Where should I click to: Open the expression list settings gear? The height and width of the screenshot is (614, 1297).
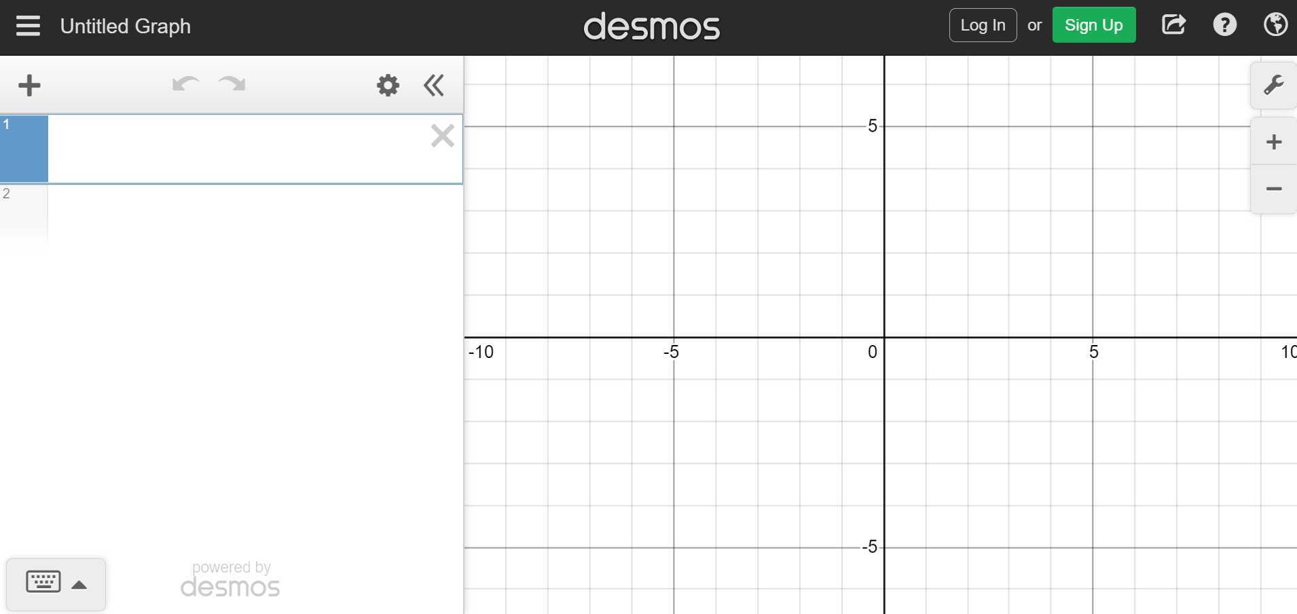coord(386,85)
